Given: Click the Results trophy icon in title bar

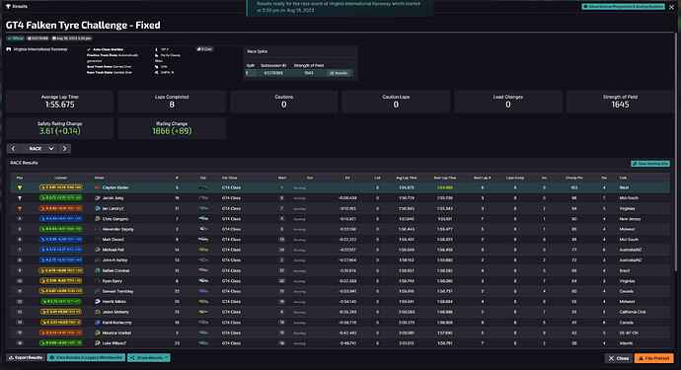Looking at the screenshot, I should coord(8,6).
